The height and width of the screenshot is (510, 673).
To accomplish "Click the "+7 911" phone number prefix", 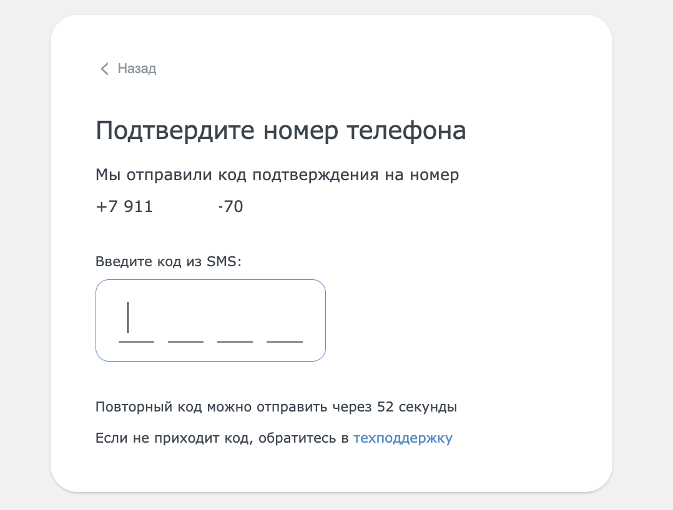I will [124, 206].
